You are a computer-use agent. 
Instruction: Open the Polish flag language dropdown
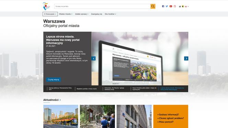[187, 7]
